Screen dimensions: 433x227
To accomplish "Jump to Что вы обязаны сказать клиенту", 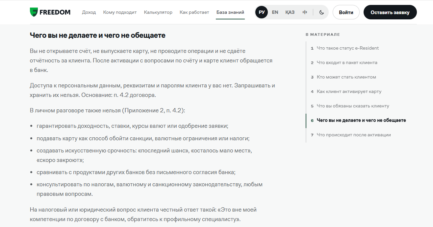I will point(353,106).
